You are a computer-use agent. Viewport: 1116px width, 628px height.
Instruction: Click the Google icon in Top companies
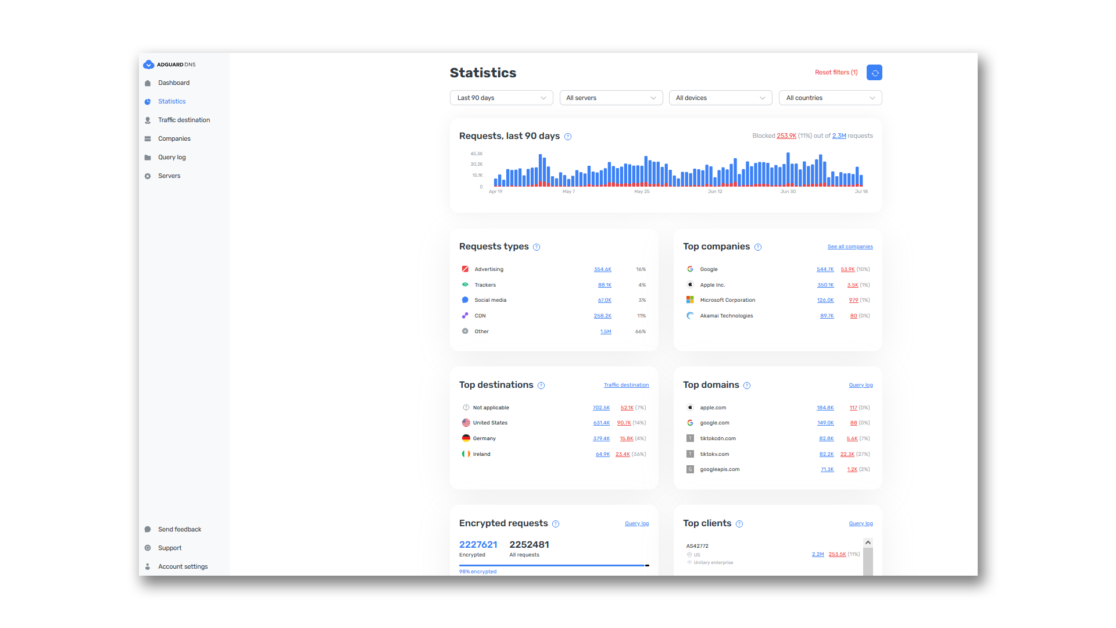tap(690, 269)
